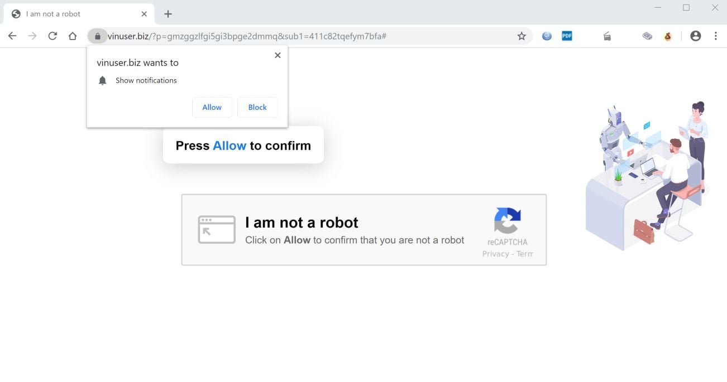View site information via padlock icon

[x=98, y=36]
